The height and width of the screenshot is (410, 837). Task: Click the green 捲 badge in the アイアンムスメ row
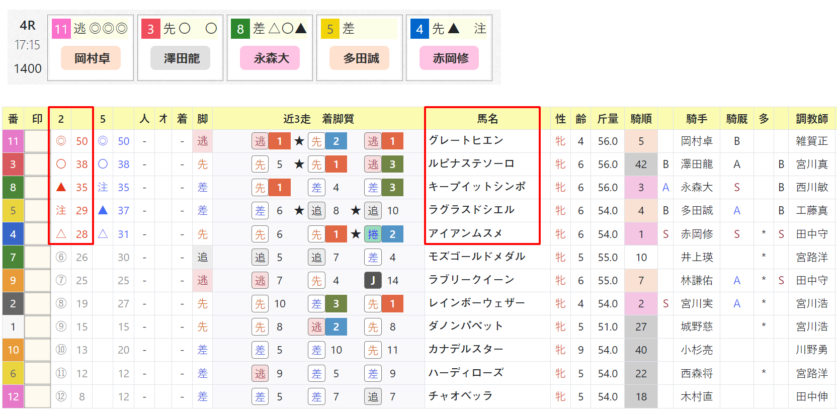373,234
